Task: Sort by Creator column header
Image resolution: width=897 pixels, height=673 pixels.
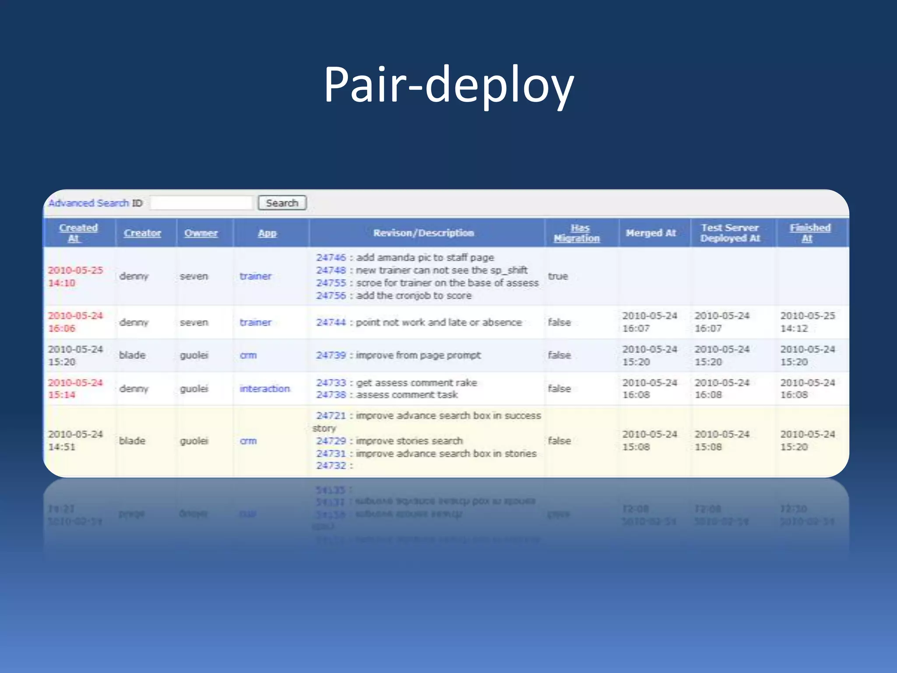Action: [x=142, y=233]
